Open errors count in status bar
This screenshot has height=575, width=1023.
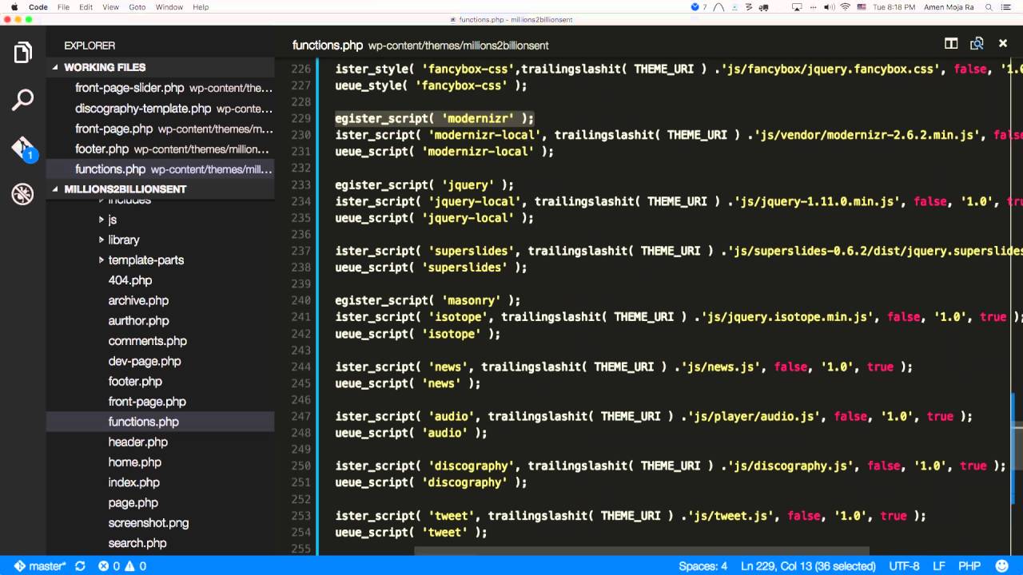click(109, 566)
